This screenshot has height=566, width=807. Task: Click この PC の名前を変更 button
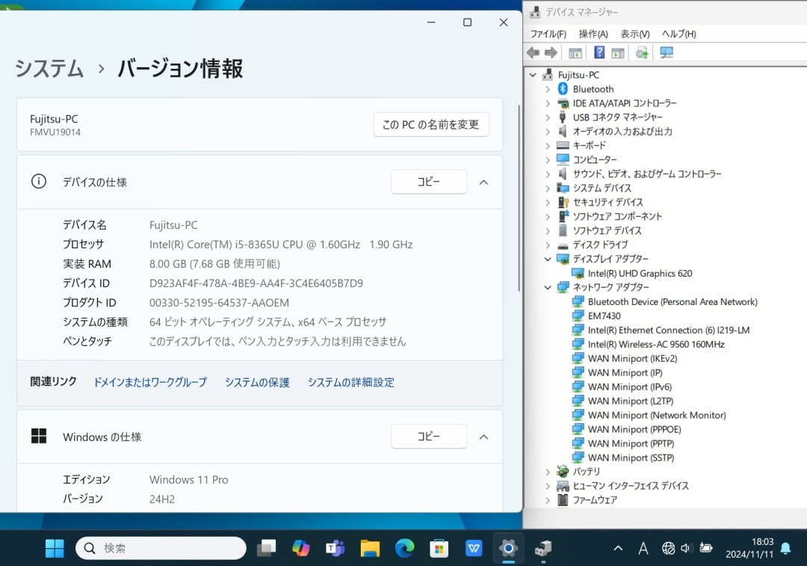(431, 125)
